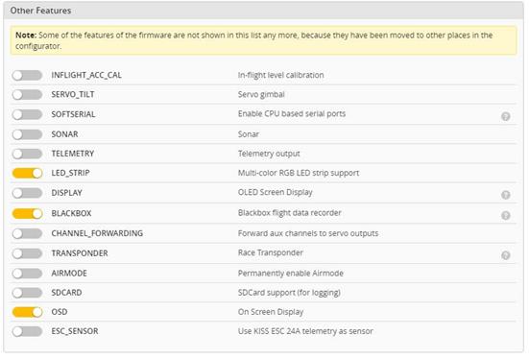
Task: Open help icon for DISPLAY feature
Action: tap(505, 195)
